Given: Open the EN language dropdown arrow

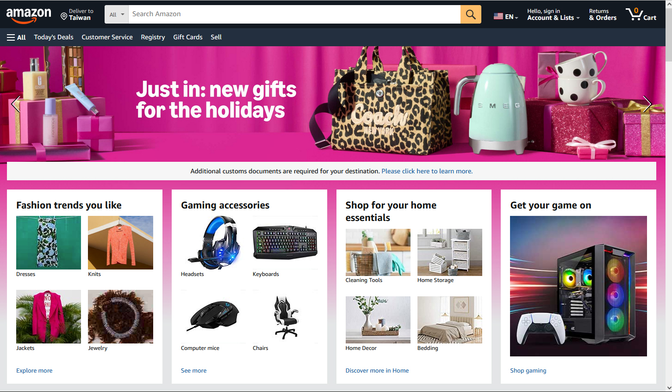Looking at the screenshot, I should pos(516,18).
